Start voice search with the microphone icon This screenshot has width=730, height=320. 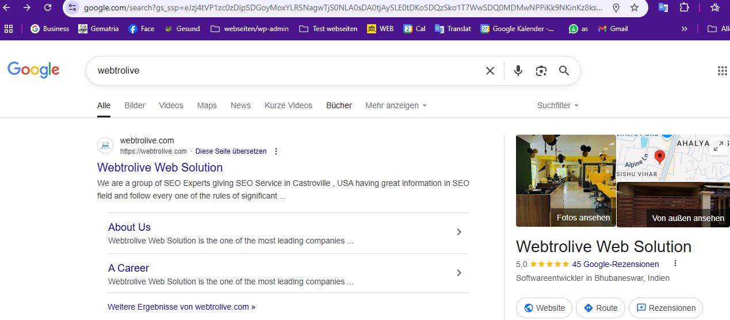pyautogui.click(x=518, y=71)
